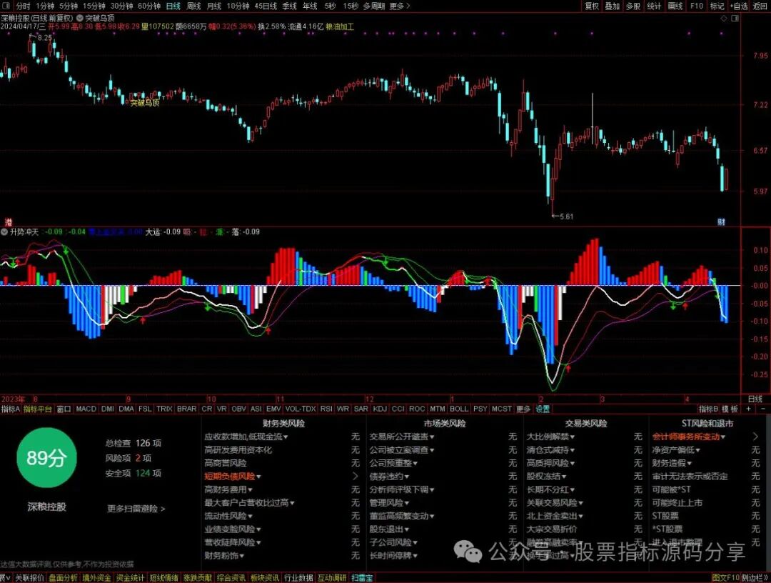Select the 指标B option

pyautogui.click(x=708, y=409)
